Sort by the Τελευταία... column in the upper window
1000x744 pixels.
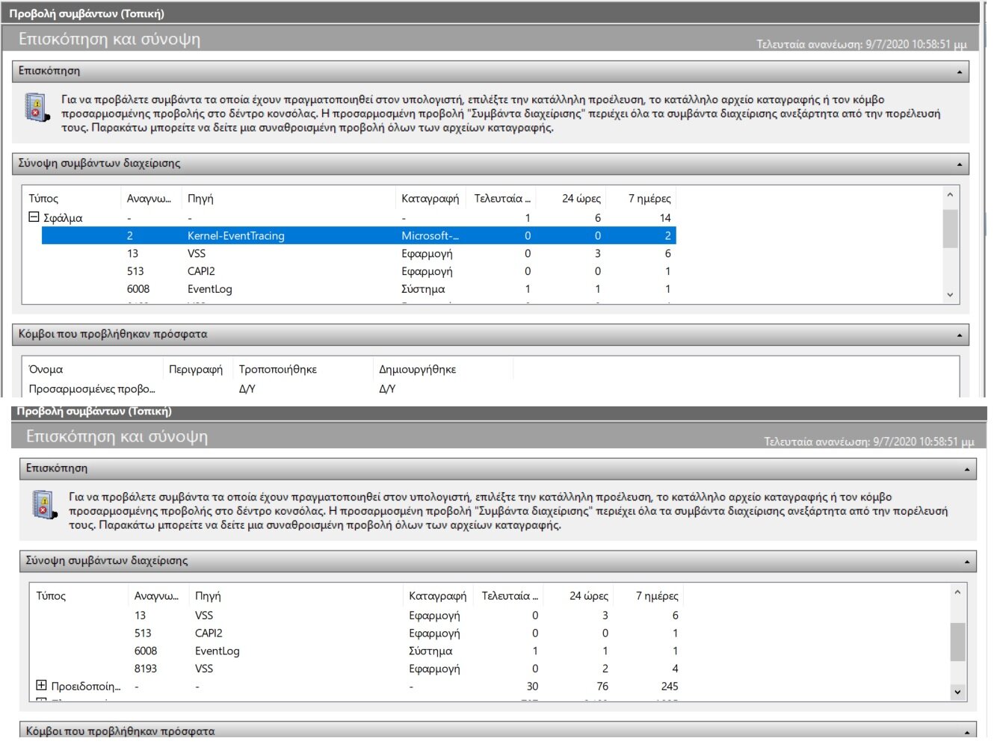tap(502, 199)
